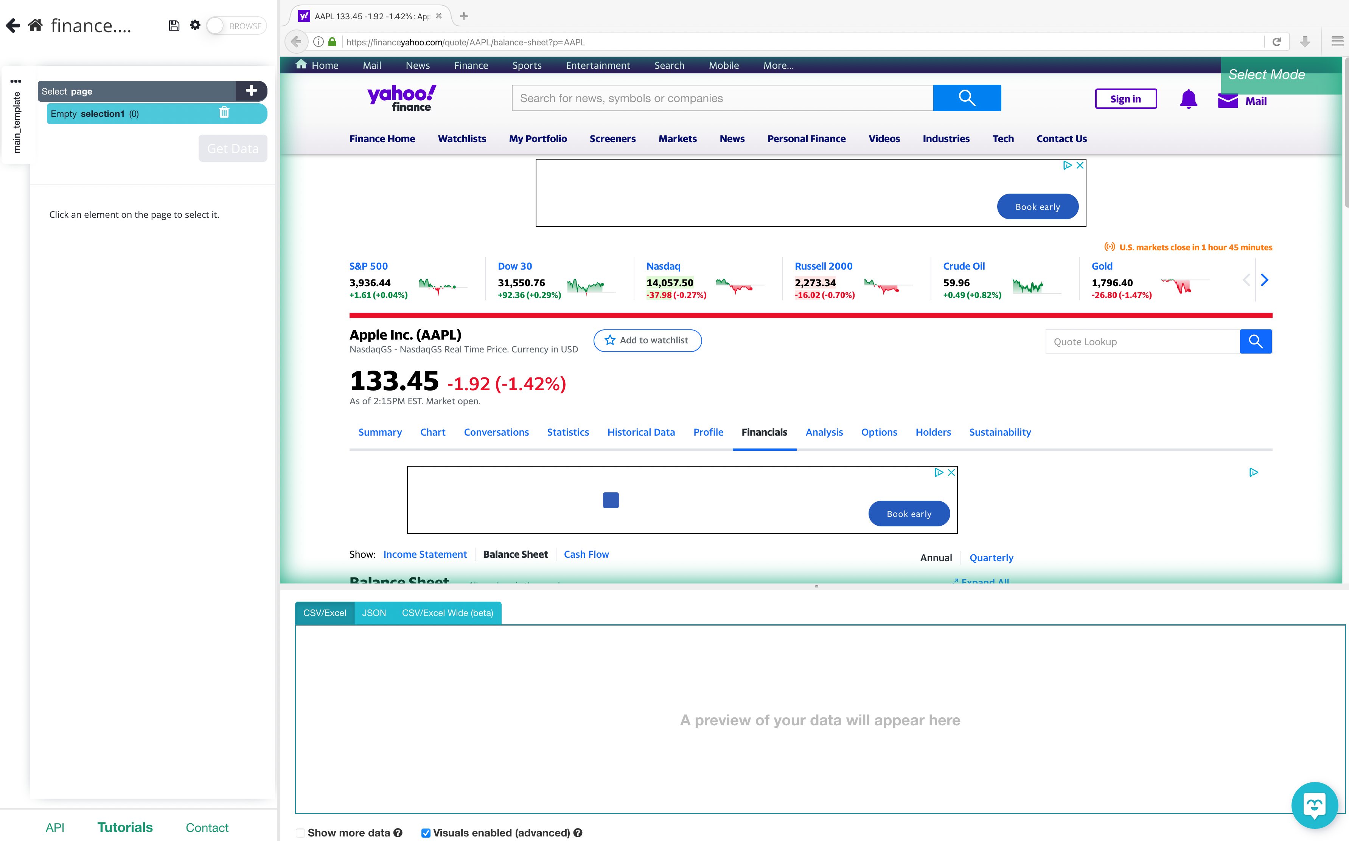This screenshot has width=1349, height=841.
Task: Open Mail in Yahoo top bar
Action: (372, 65)
